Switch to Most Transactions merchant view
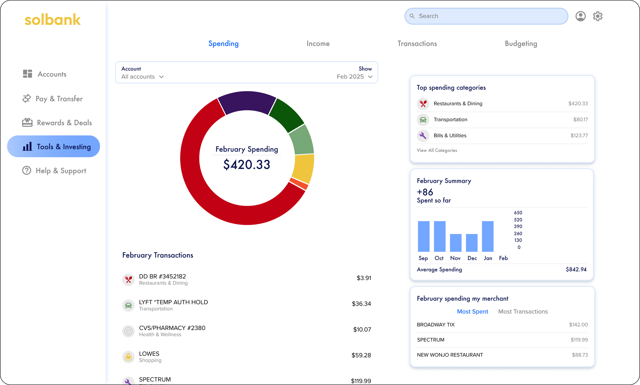This screenshot has height=385, width=640. click(523, 312)
